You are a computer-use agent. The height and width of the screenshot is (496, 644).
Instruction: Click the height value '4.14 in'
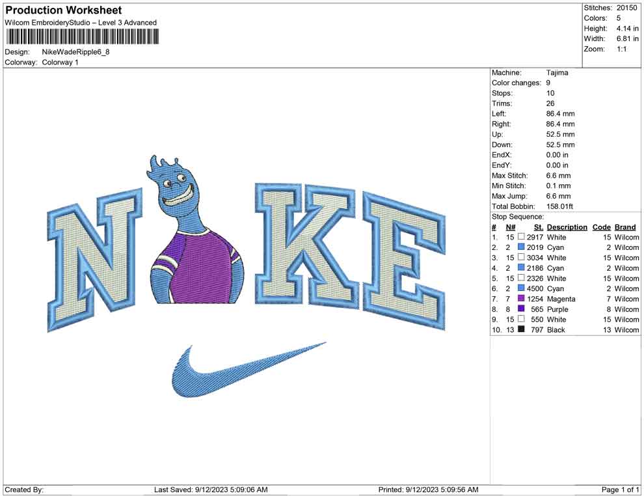pos(628,29)
